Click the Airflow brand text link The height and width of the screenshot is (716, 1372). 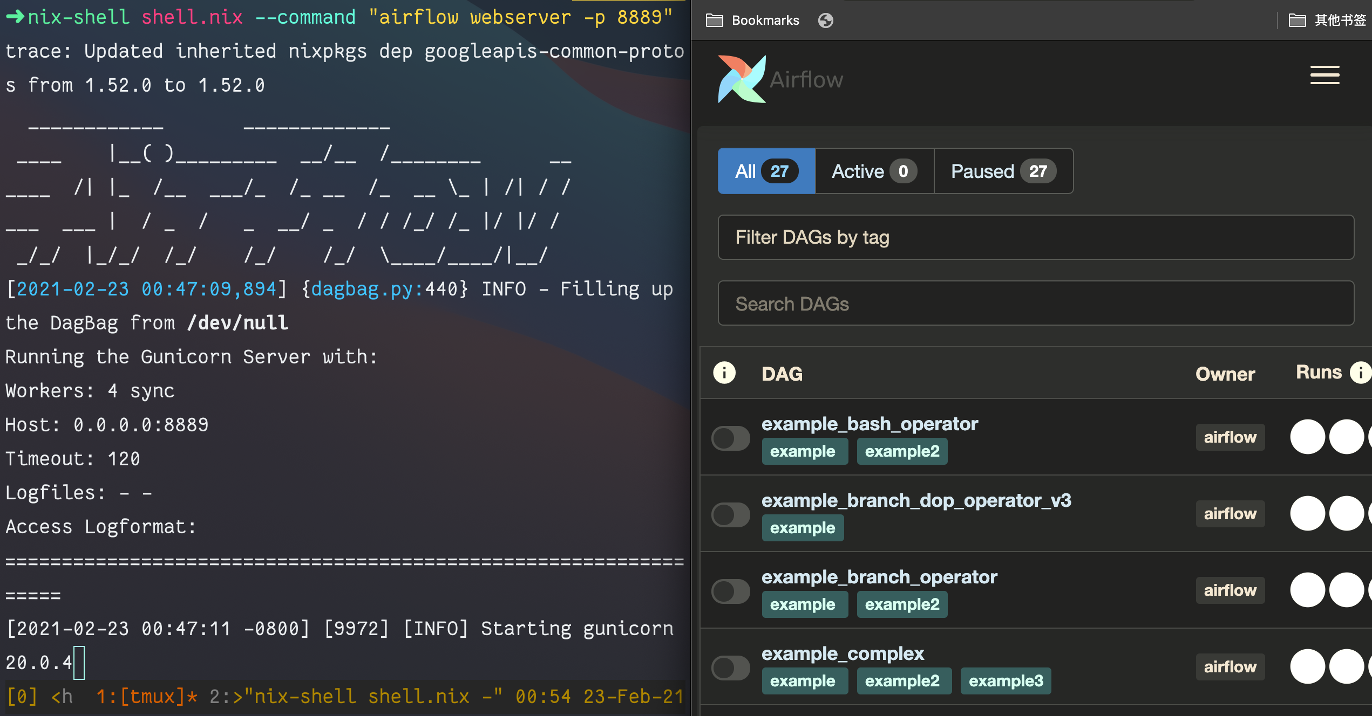806,80
